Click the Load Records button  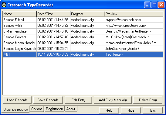(17, 100)
